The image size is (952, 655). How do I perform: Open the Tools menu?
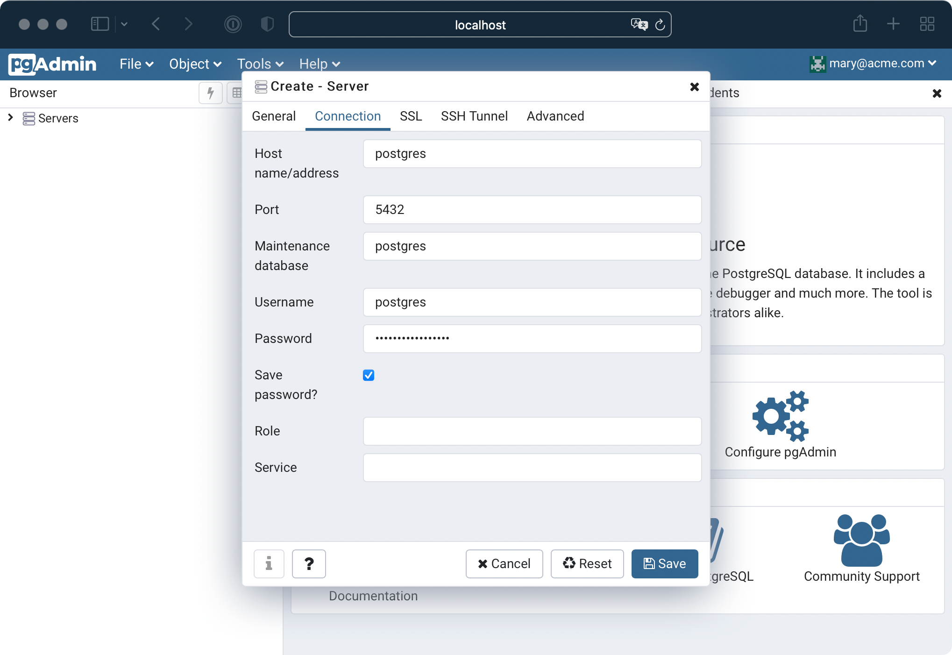tap(260, 64)
